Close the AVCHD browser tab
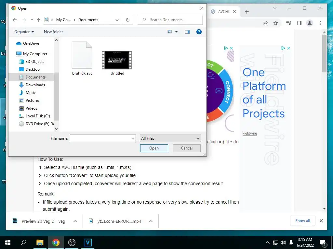The image size is (333, 249). click(234, 12)
